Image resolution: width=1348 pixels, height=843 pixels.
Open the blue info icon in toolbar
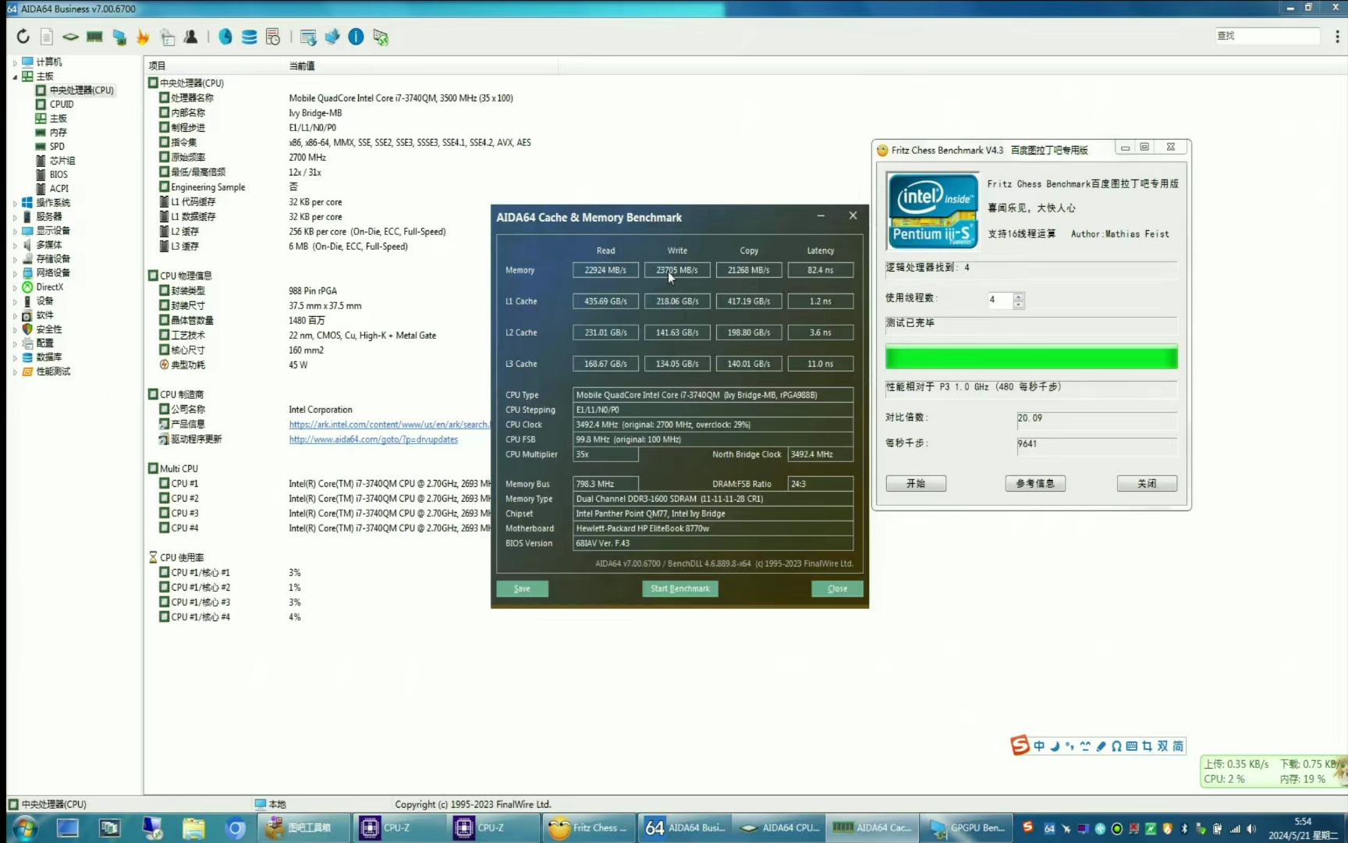click(x=356, y=37)
